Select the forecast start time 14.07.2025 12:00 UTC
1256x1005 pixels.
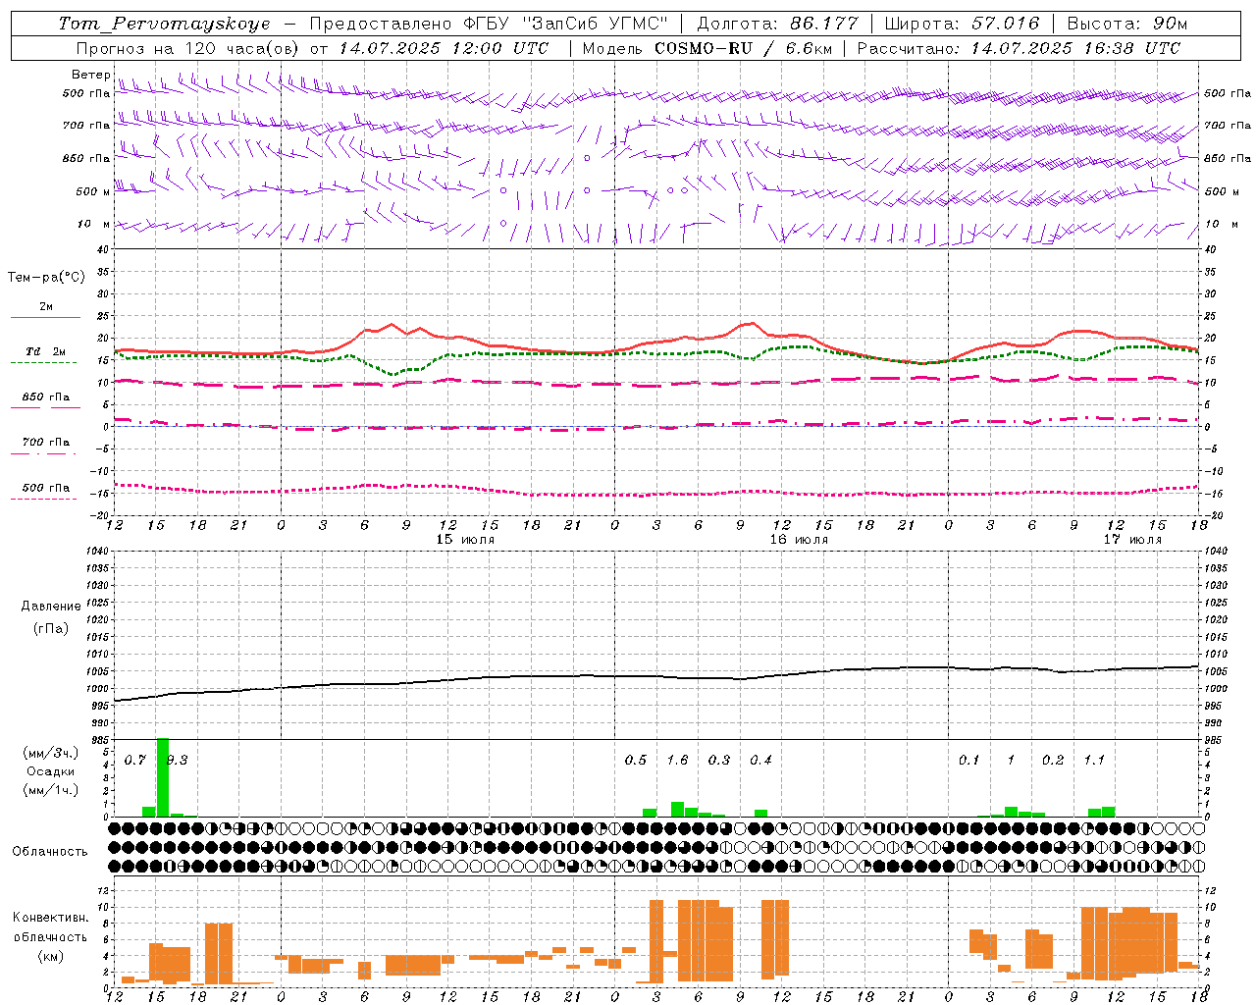[x=444, y=48]
